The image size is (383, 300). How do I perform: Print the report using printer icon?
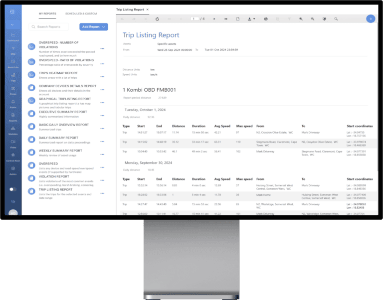[x=266, y=18]
